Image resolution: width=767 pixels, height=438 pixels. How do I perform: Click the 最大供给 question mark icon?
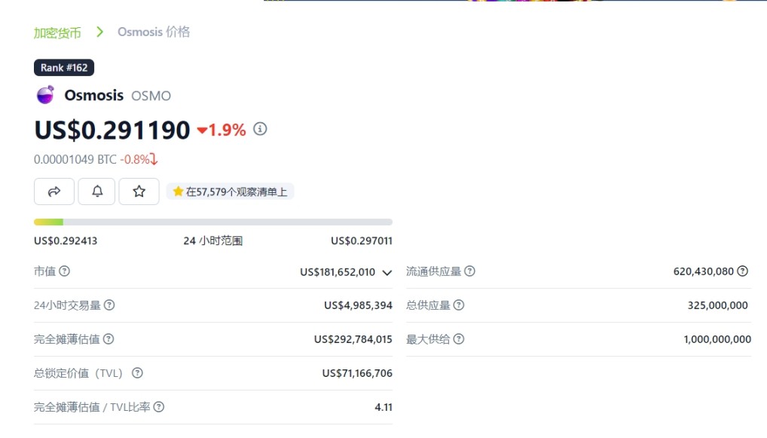click(x=460, y=339)
